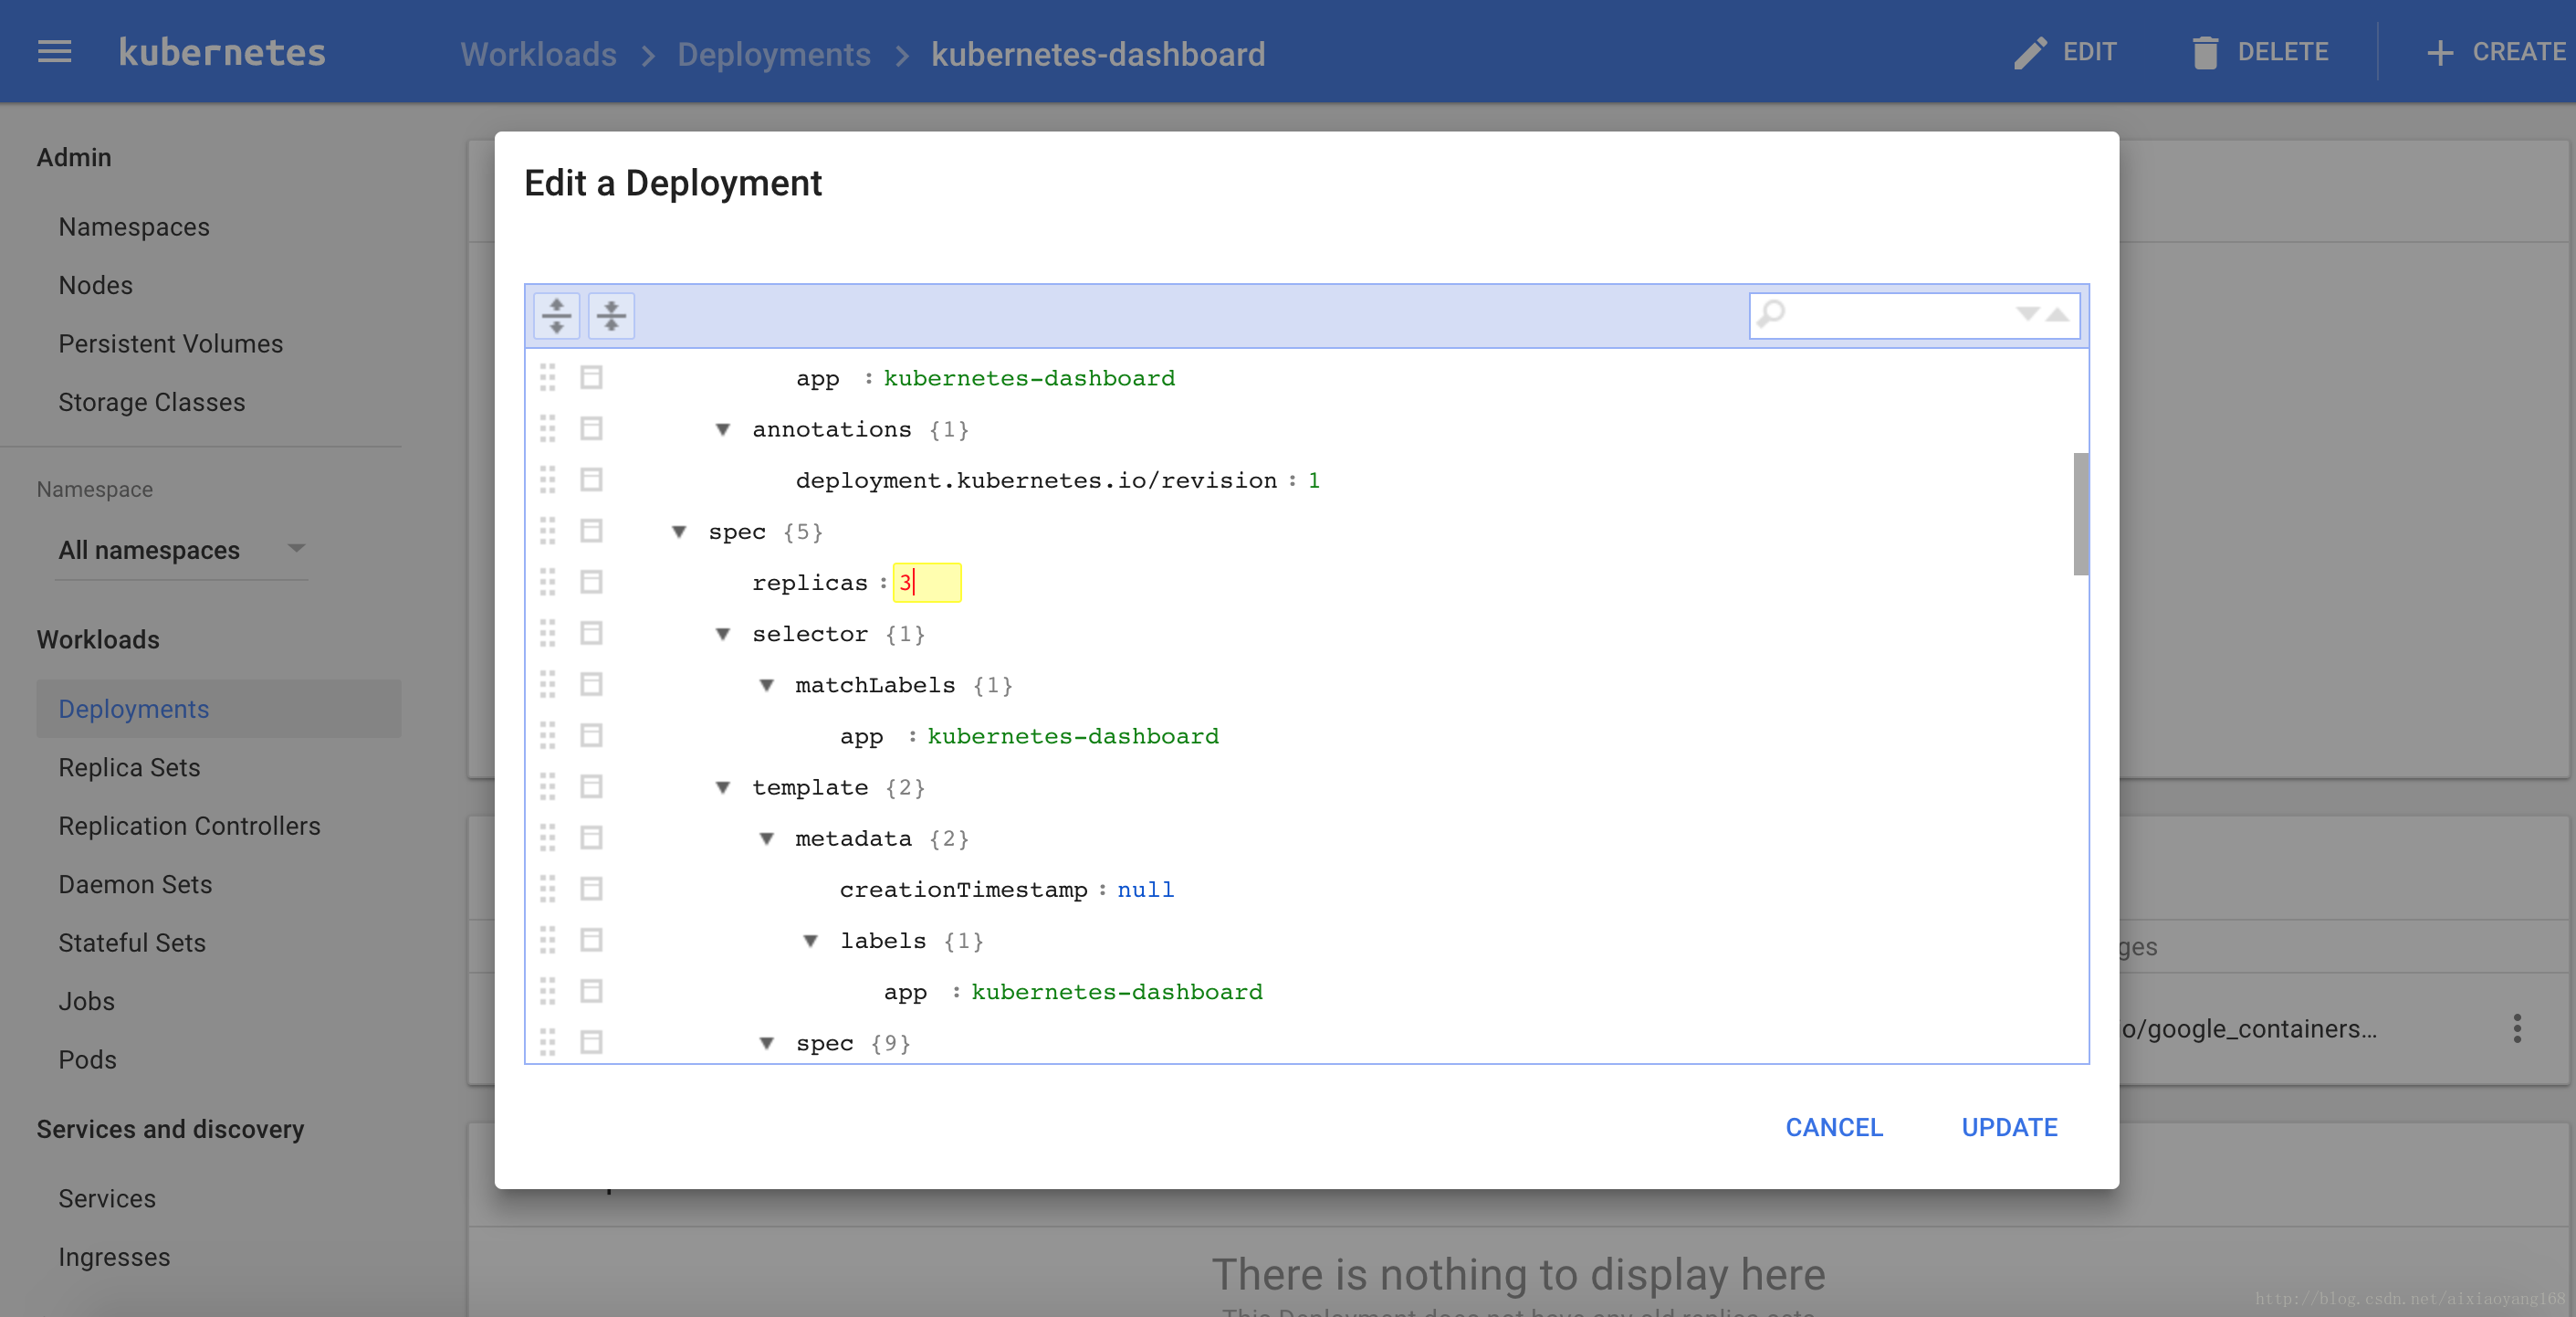Collapse the spec {5} node
This screenshot has height=1317, width=2576.
click(x=678, y=532)
